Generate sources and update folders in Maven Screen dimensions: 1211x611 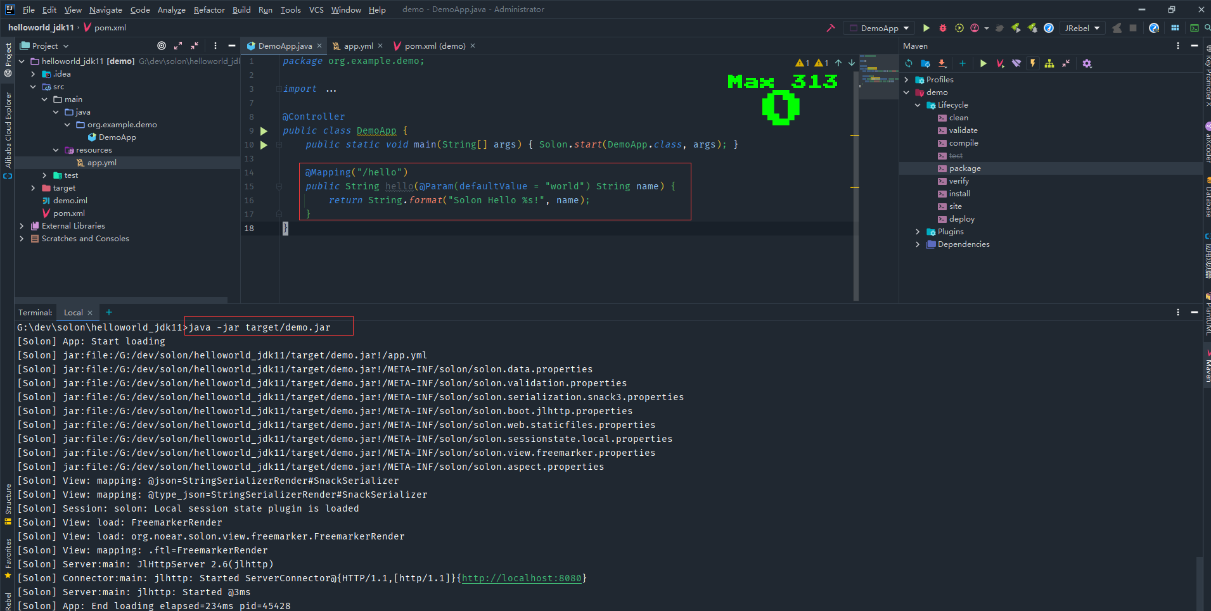tap(925, 63)
